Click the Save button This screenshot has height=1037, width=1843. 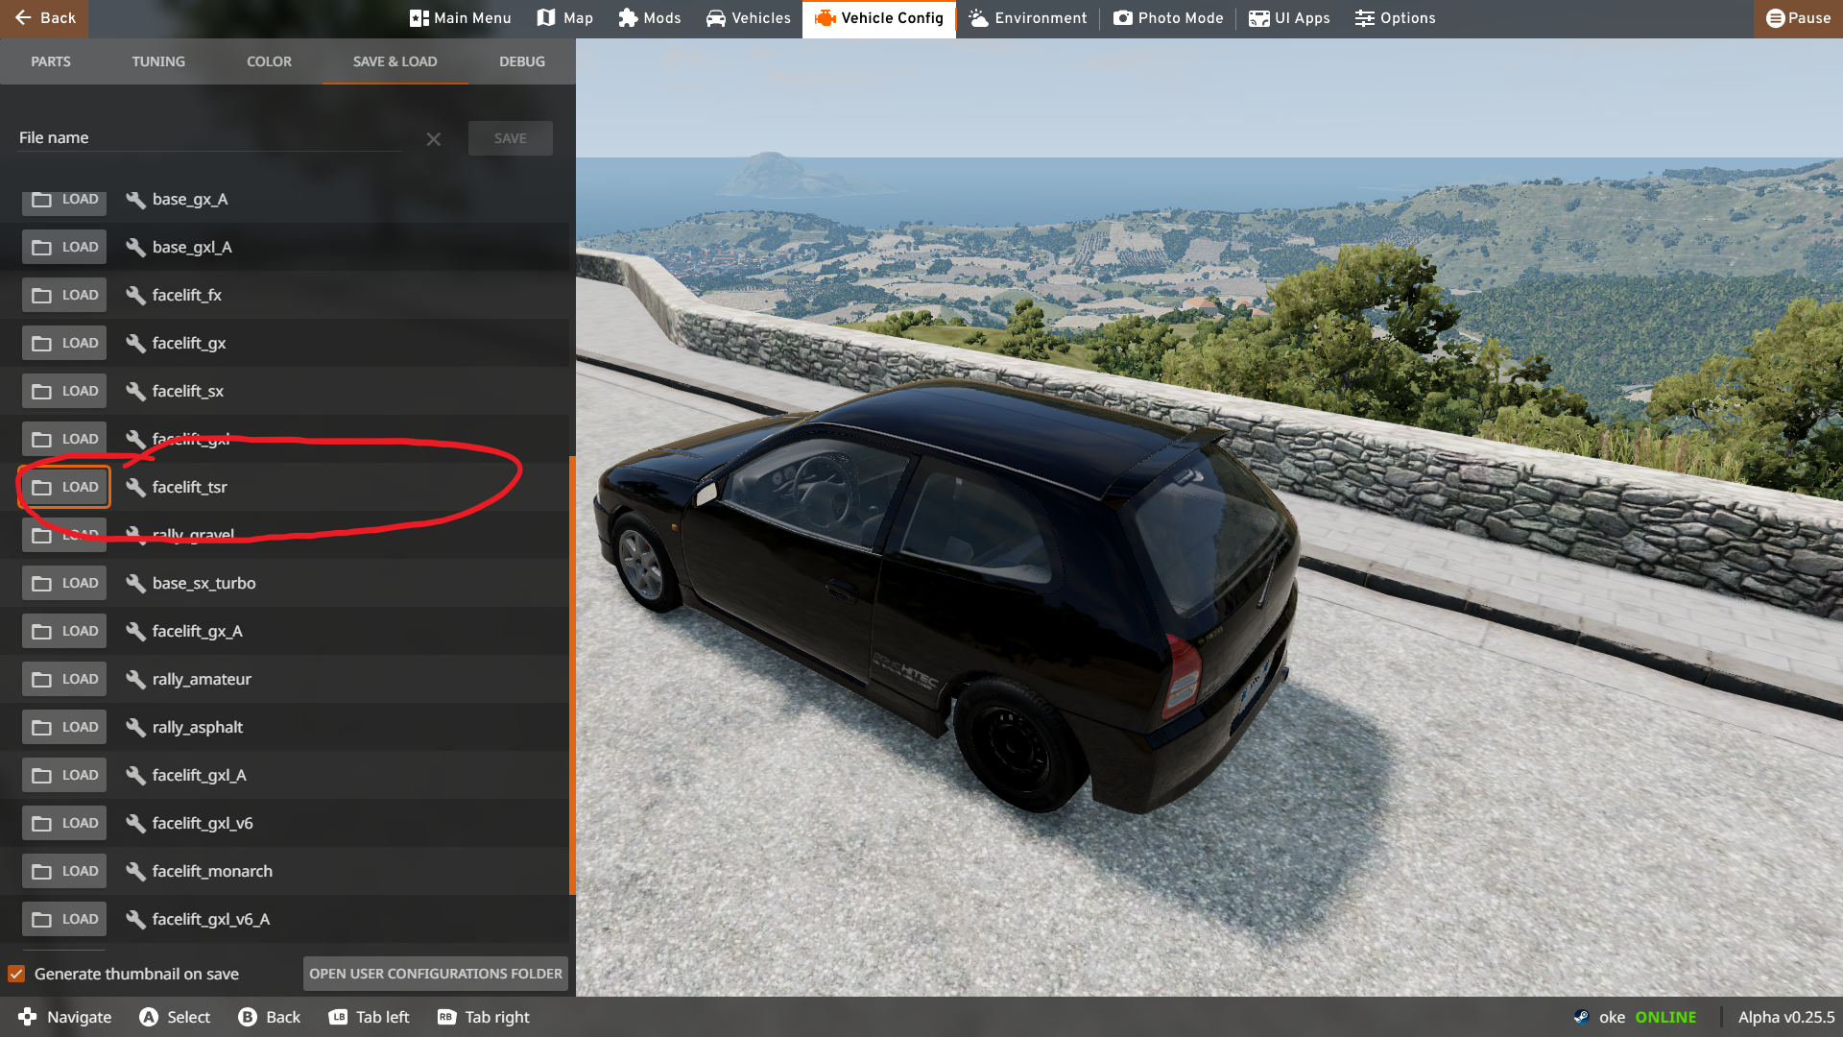[x=511, y=138]
